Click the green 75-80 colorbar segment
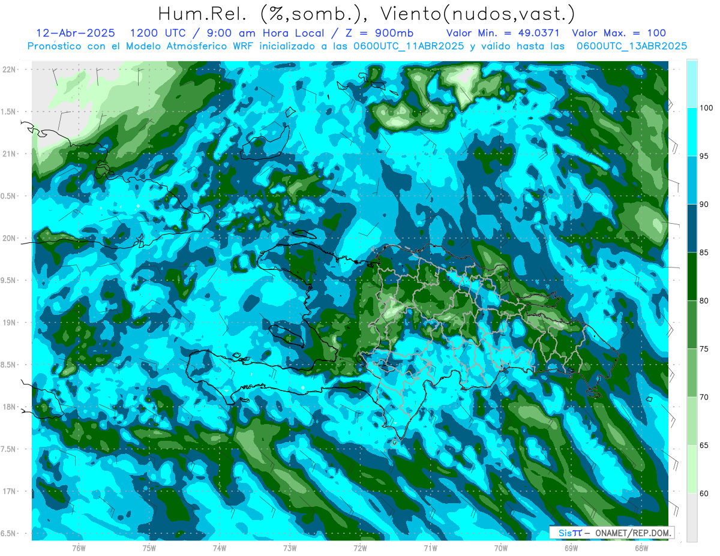This screenshot has width=720, height=556. point(692,324)
